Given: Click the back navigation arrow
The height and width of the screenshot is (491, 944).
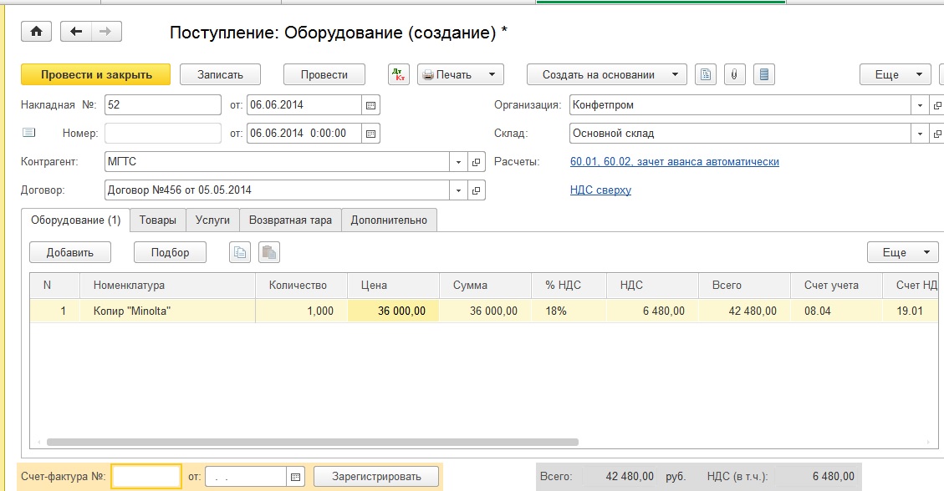Looking at the screenshot, I should 77,32.
